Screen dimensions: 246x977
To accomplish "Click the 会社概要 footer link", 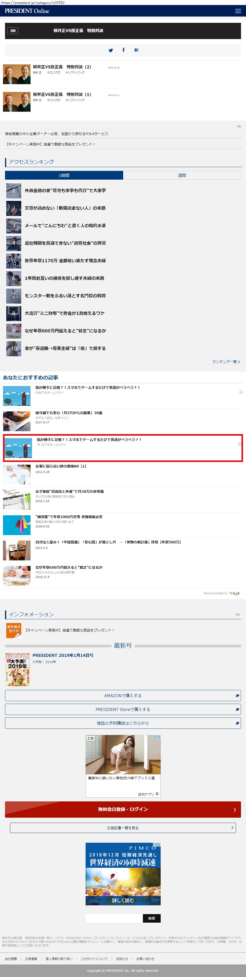I will (x=11, y=958).
